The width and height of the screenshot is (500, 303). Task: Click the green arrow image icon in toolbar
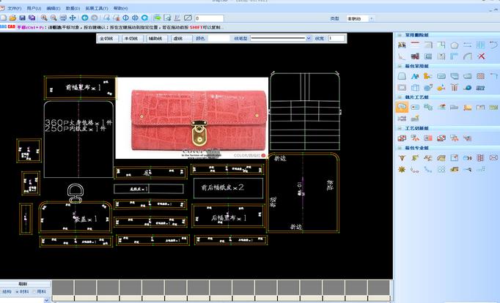[157, 18]
